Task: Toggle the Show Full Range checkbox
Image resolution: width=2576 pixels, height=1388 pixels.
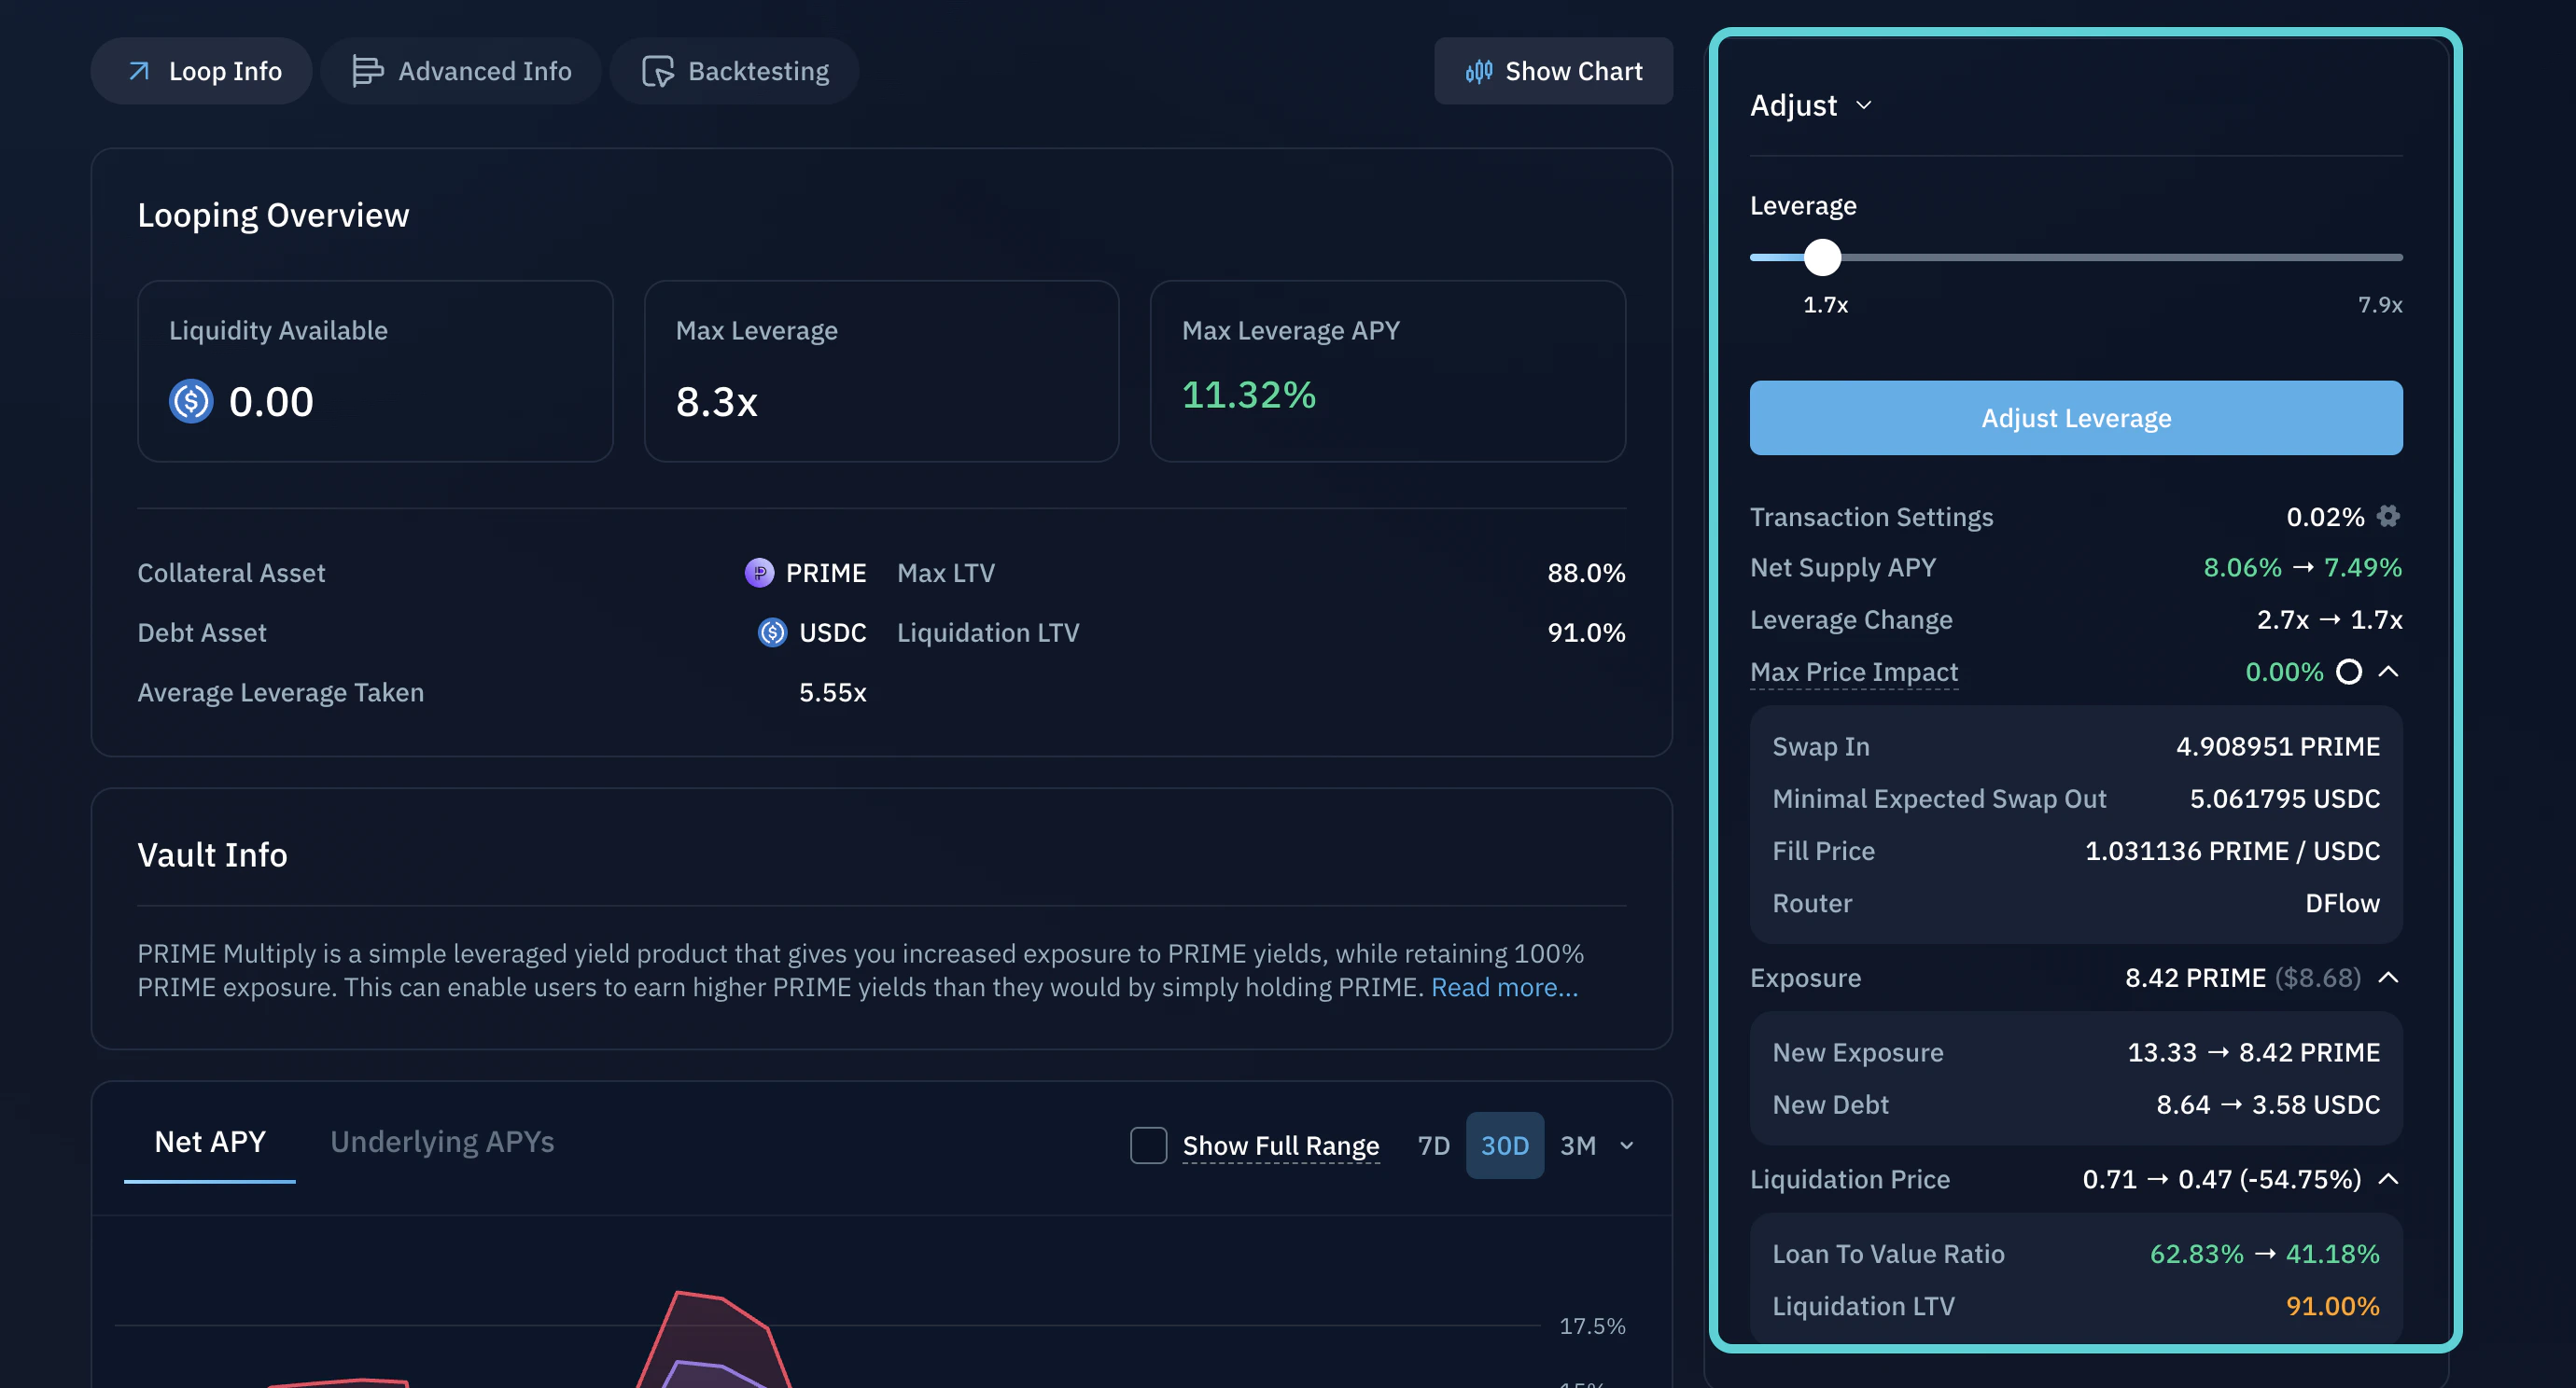Action: (x=1148, y=1145)
